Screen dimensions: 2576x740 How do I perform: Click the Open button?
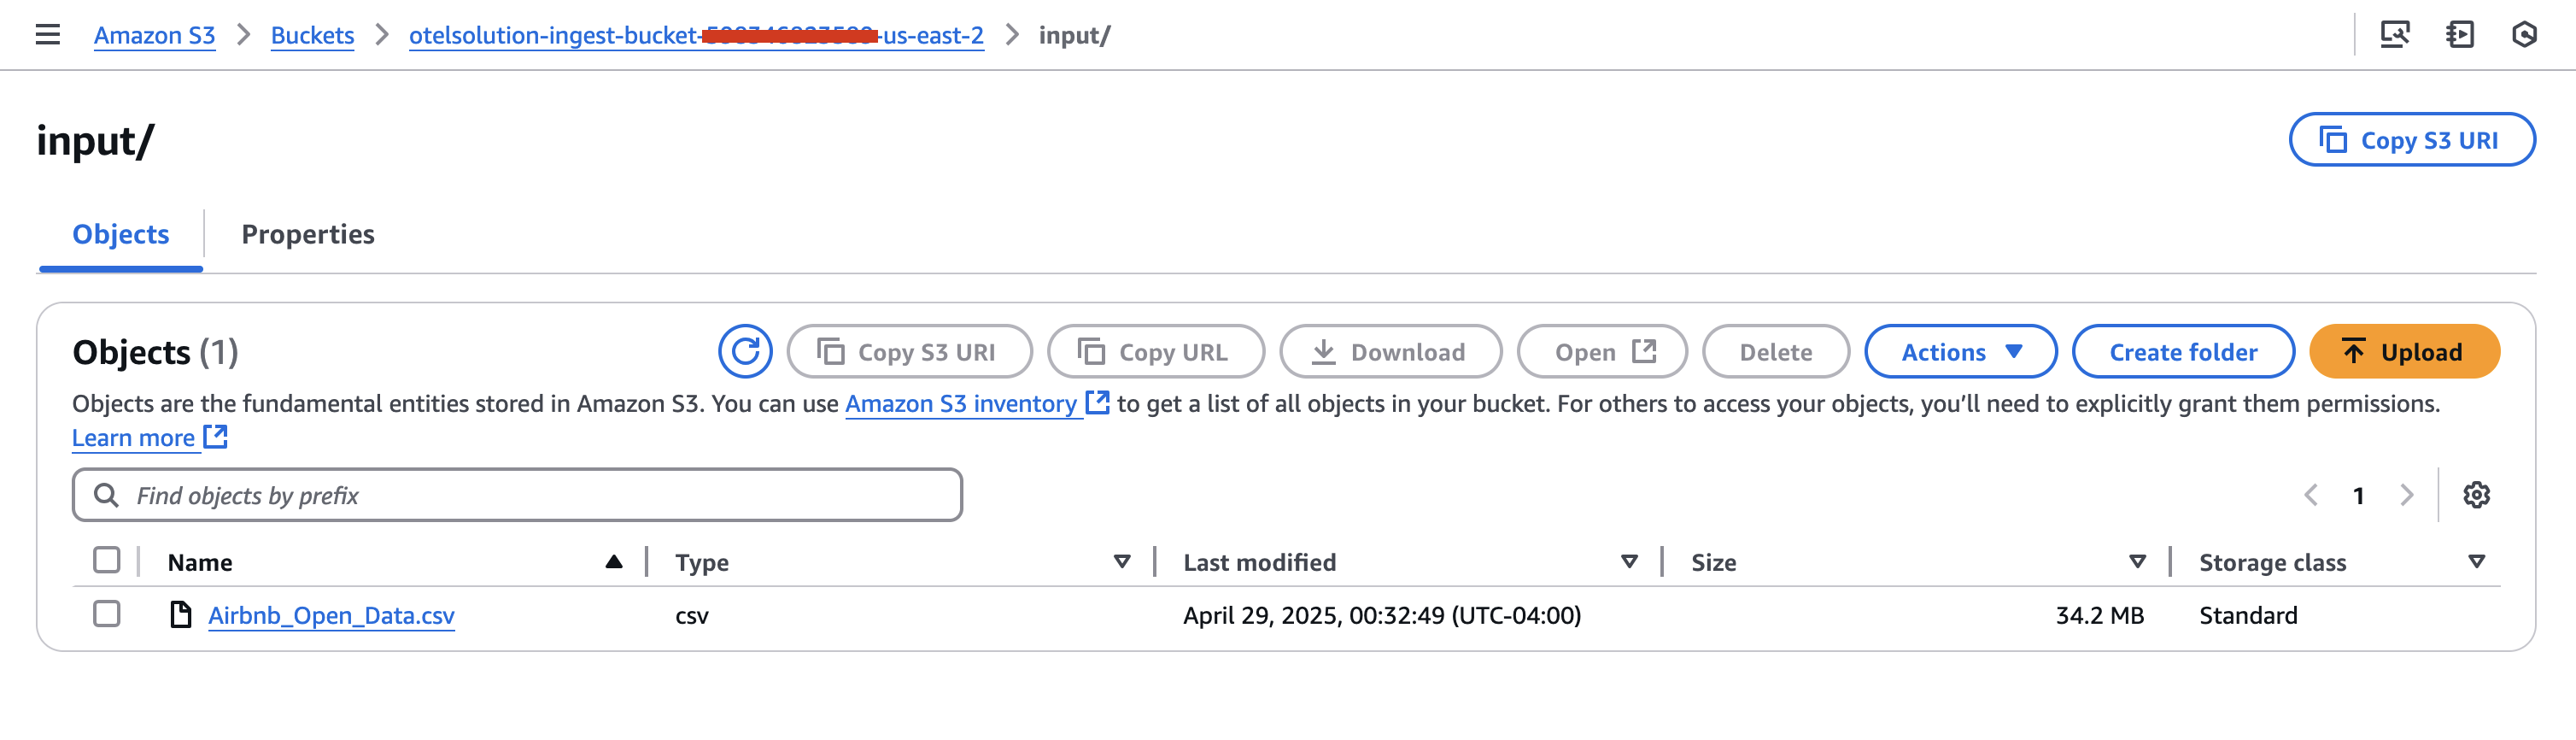1602,352
